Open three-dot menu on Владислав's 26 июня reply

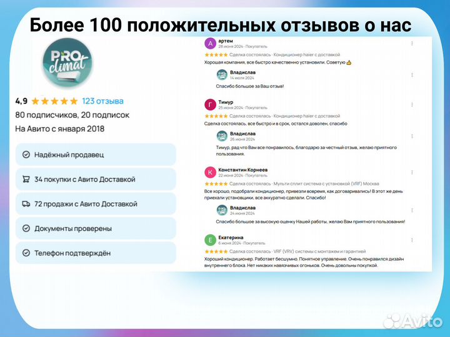[412, 136]
